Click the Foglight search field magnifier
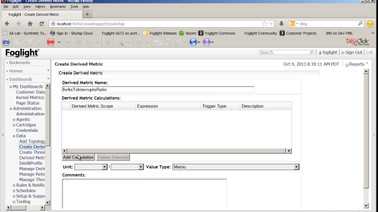378x212 pixels. click(311, 52)
